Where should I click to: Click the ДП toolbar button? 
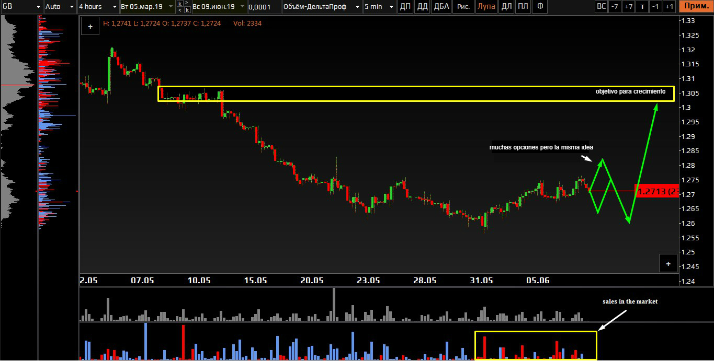(x=405, y=7)
